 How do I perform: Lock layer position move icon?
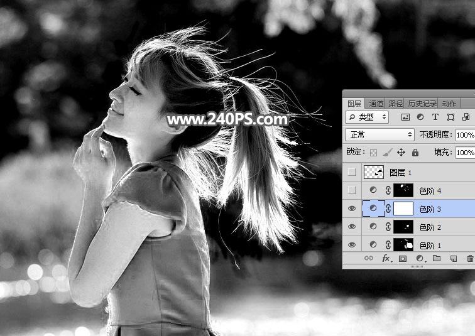click(x=401, y=152)
